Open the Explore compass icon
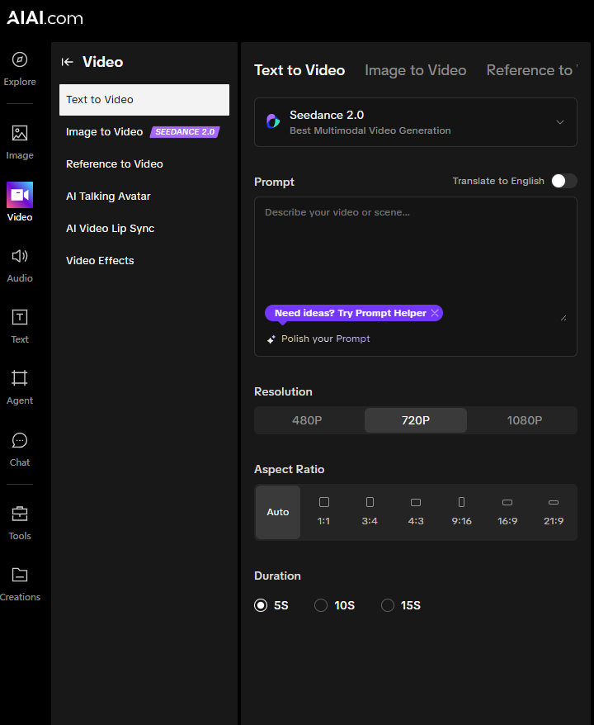The width and height of the screenshot is (594, 725). [20, 59]
